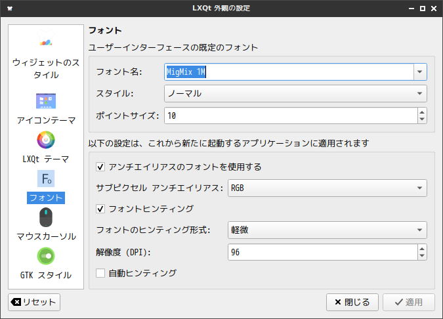This screenshot has height=319, width=443.
Task: Click the MigMix 1M font name field
Action: (x=289, y=72)
